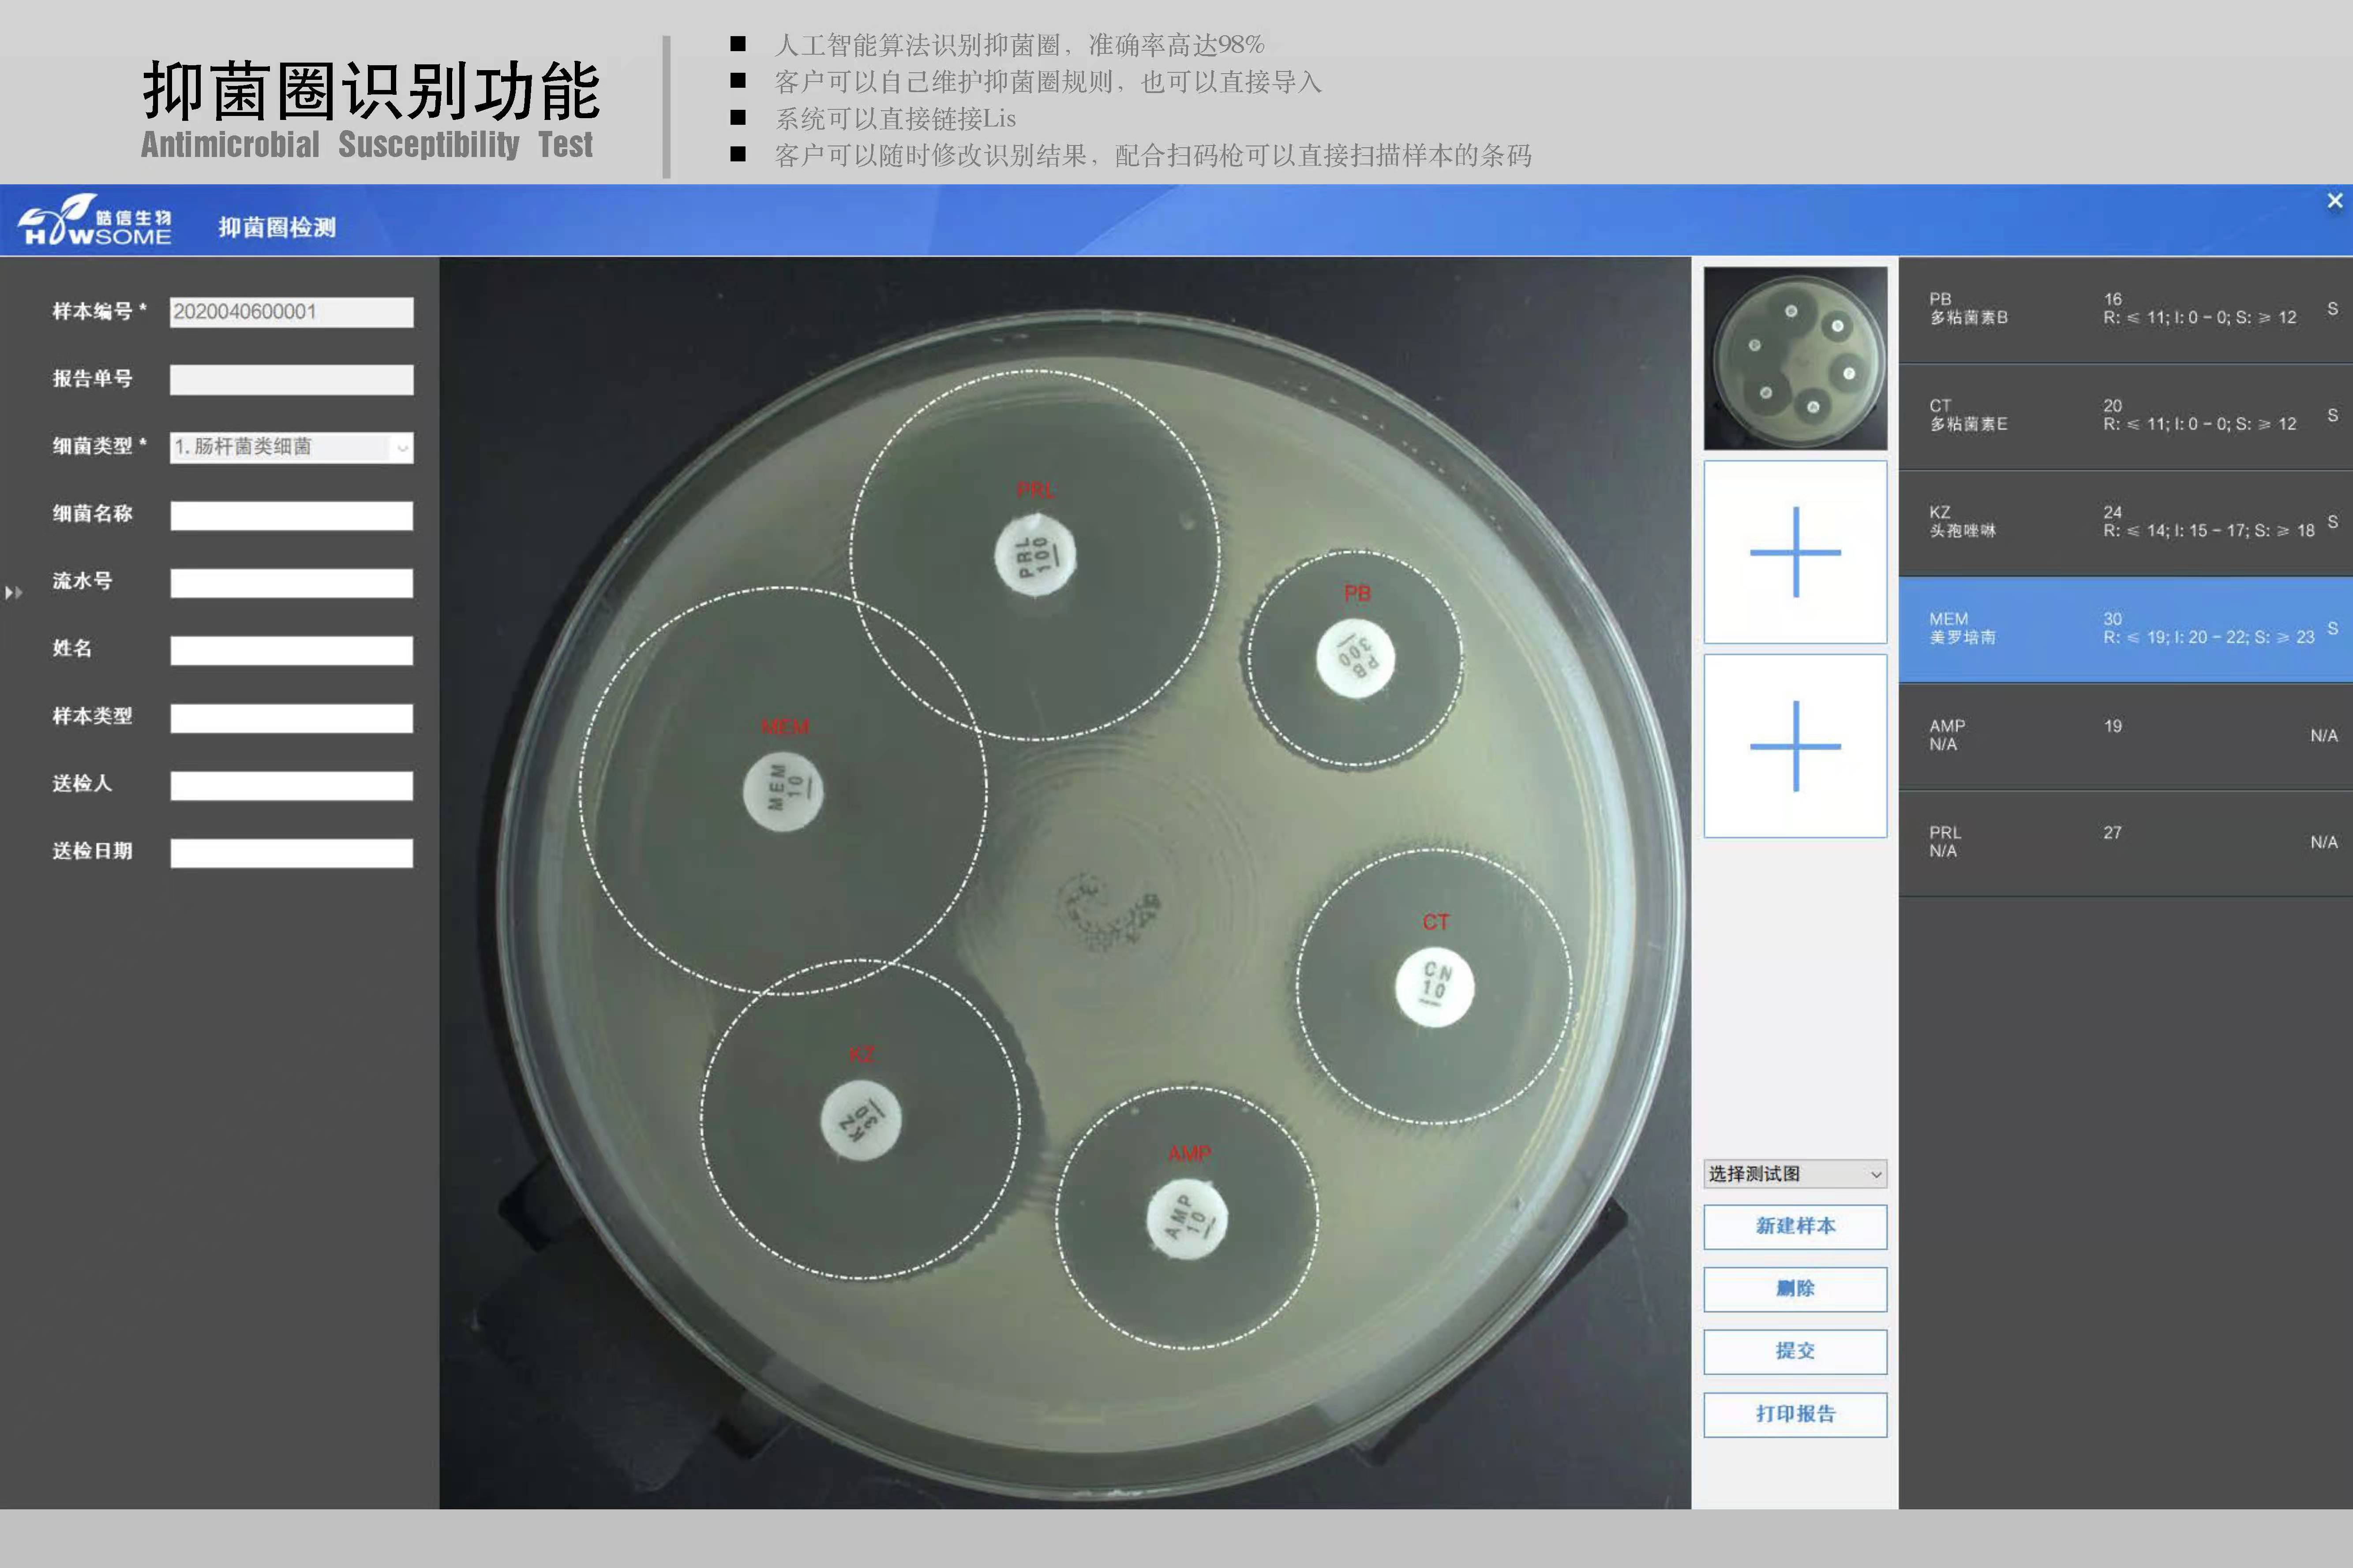Open the 选择测试图 dropdown

pos(1795,1174)
